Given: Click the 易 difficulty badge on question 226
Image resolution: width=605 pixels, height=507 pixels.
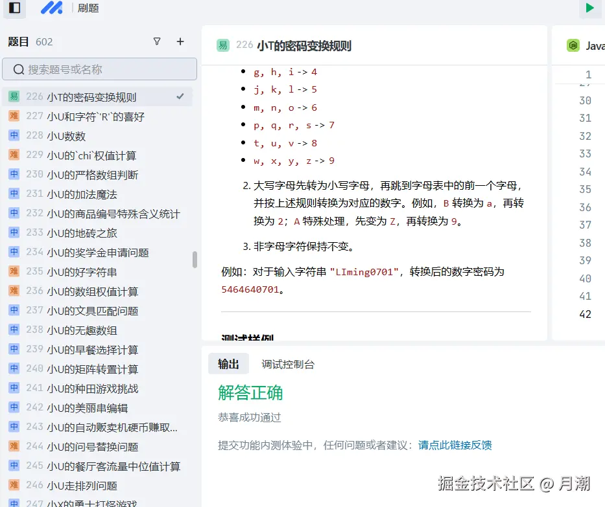Looking at the screenshot, I should tap(14, 96).
